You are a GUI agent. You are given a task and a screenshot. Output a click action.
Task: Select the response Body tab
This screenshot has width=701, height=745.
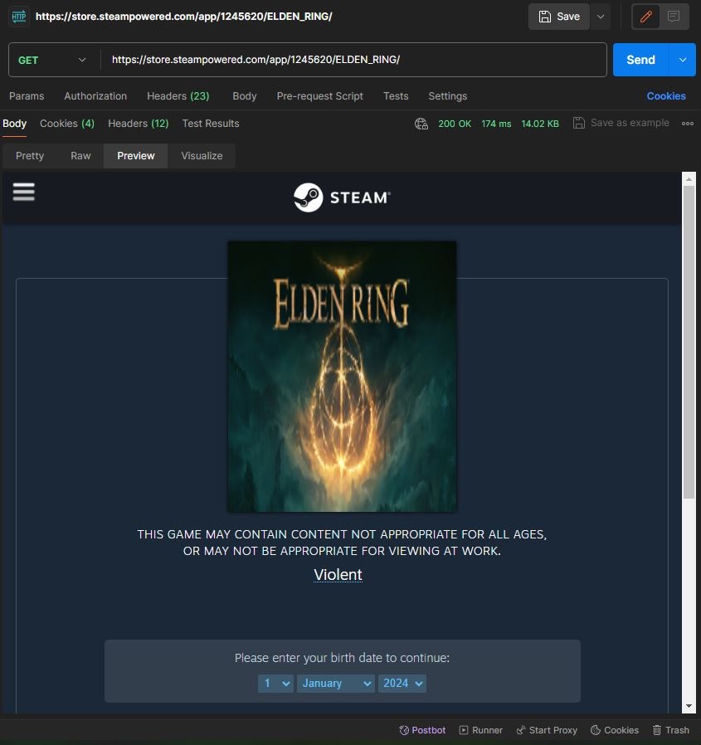[x=14, y=124]
